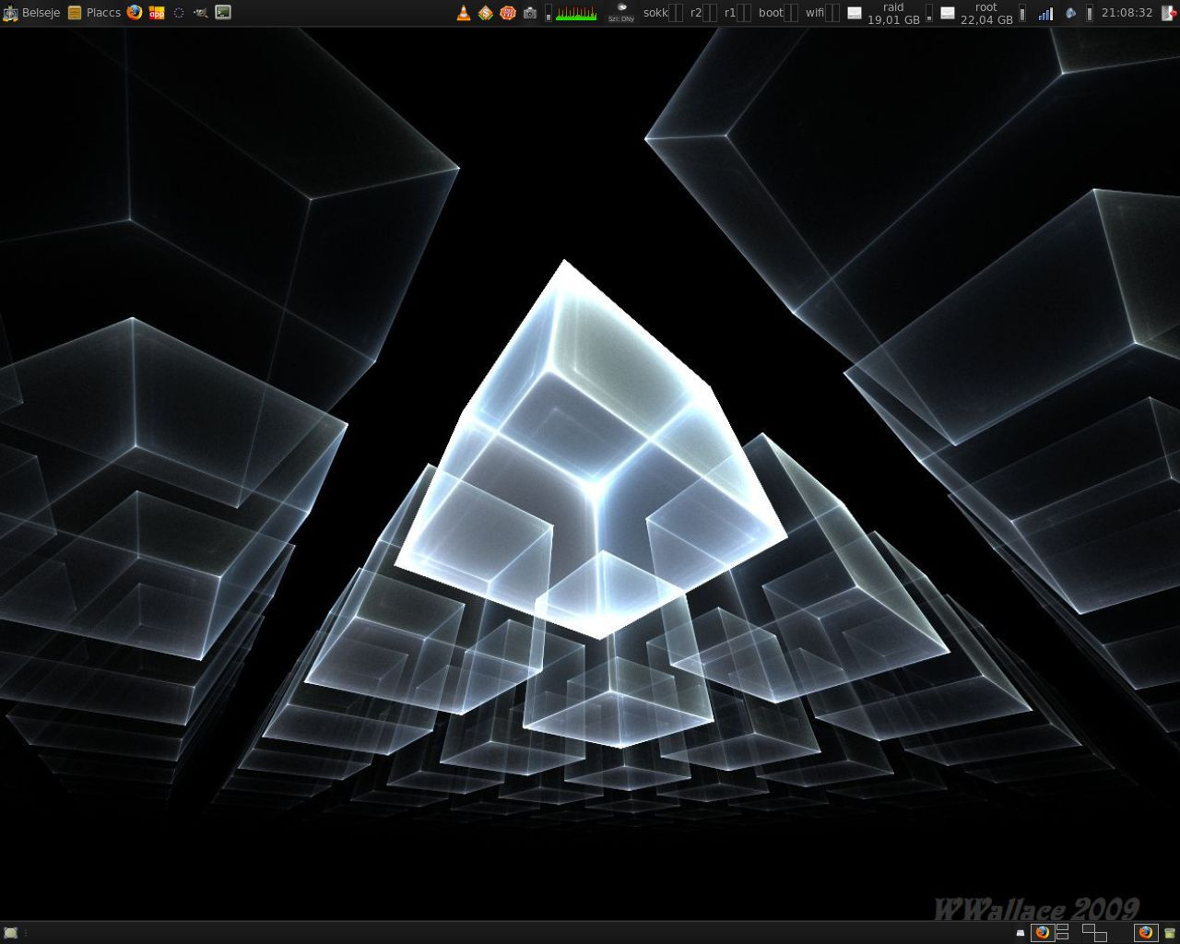Viewport: 1180px width, 944px height.
Task: Click the dotted circle launcher icon
Action: [x=179, y=13]
